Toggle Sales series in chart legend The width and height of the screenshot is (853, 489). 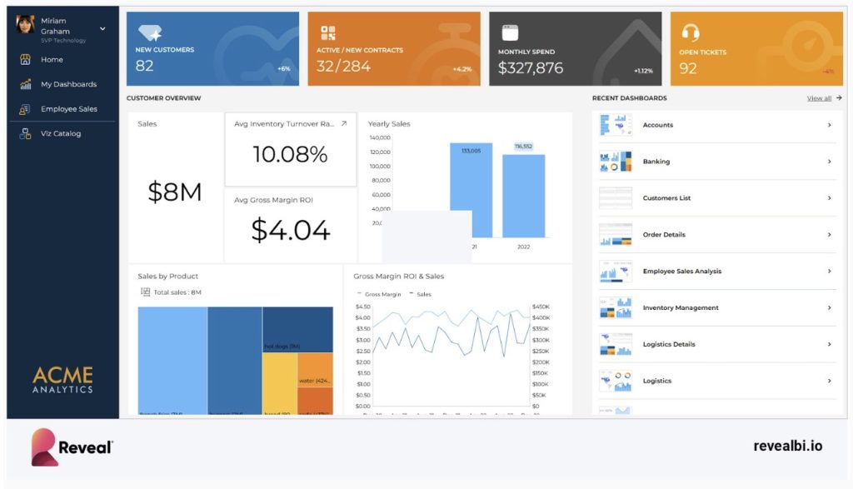[423, 294]
